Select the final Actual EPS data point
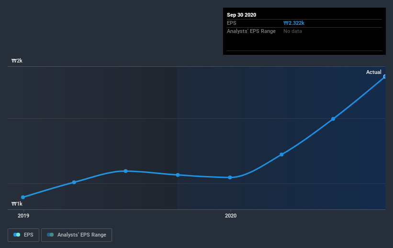This screenshot has height=248, width=393. [385, 77]
